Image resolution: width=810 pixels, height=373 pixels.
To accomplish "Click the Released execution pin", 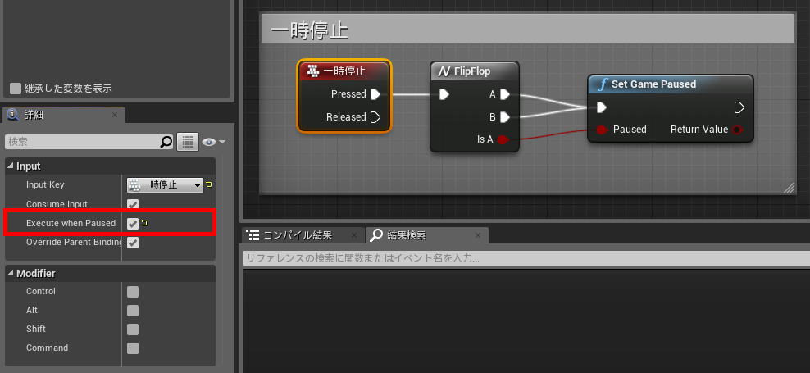I will [375, 117].
